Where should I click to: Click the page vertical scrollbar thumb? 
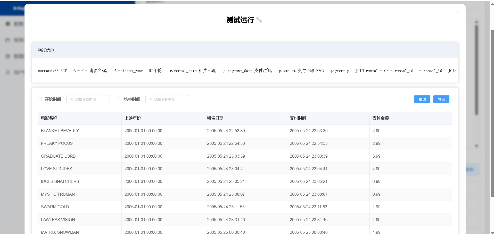tap(492, 113)
